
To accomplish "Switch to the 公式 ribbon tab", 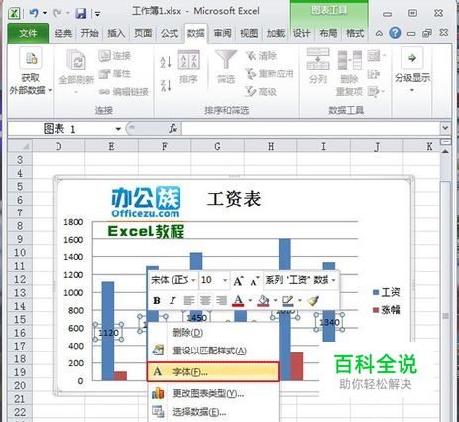I will tap(170, 33).
